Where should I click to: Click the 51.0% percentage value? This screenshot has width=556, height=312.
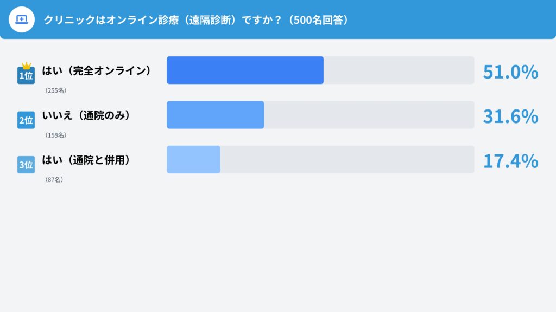click(510, 71)
